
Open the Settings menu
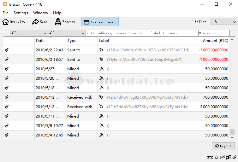tap(21, 13)
